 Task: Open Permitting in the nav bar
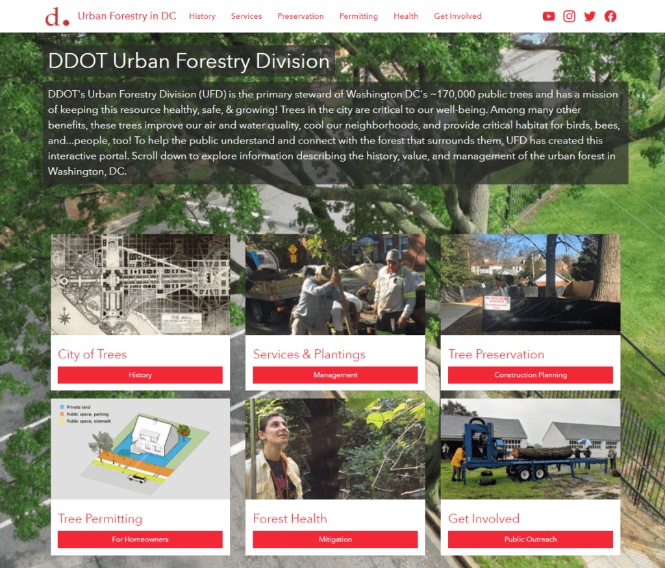[x=358, y=16]
